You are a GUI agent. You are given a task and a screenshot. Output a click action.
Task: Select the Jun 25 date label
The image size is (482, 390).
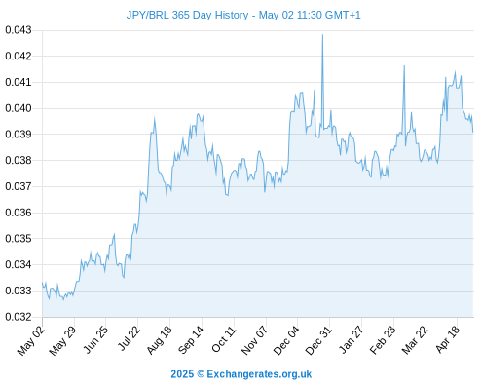(x=94, y=339)
